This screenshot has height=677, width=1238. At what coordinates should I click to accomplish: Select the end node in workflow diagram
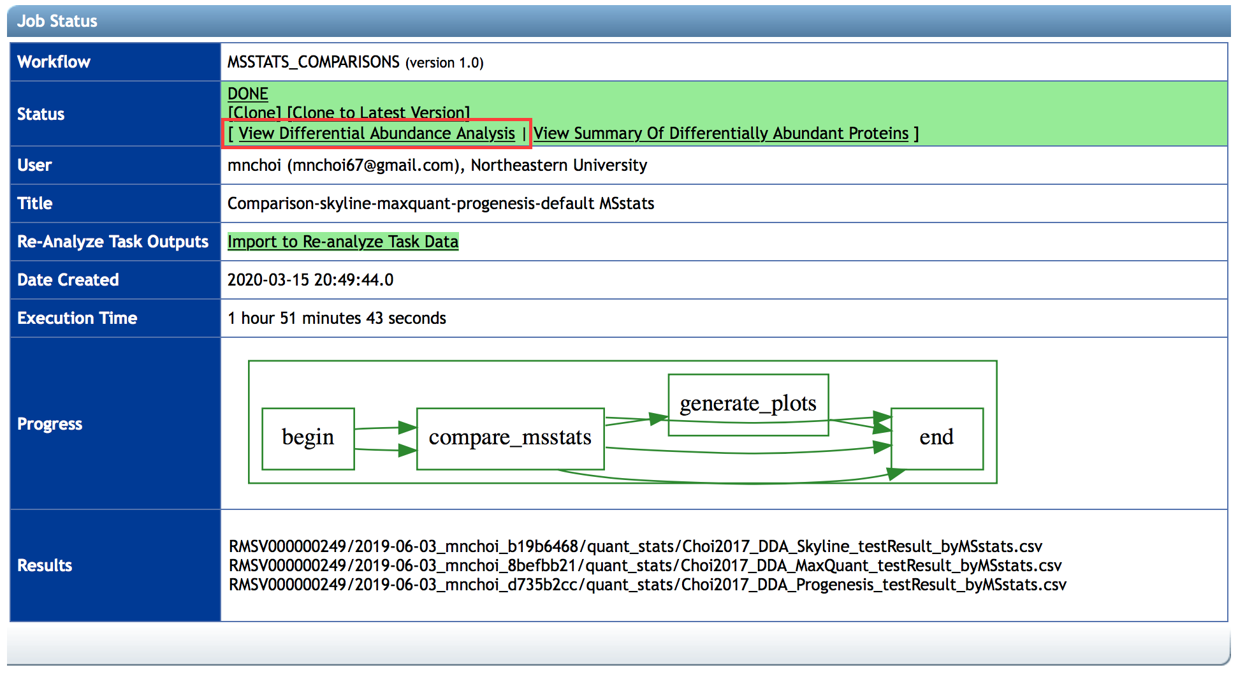point(936,439)
